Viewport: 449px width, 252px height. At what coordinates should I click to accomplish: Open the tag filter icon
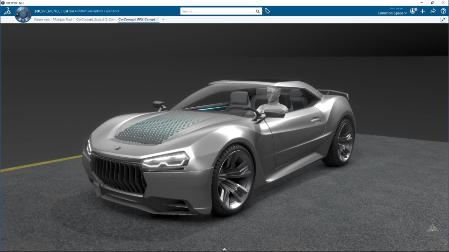(267, 11)
